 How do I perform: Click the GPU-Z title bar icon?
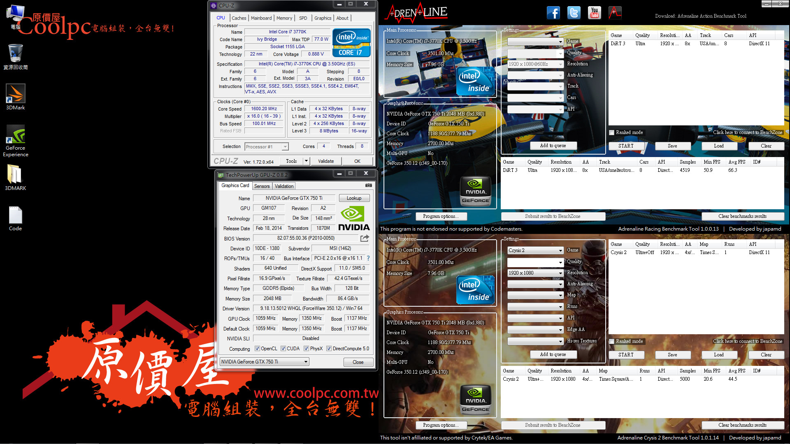(221, 175)
